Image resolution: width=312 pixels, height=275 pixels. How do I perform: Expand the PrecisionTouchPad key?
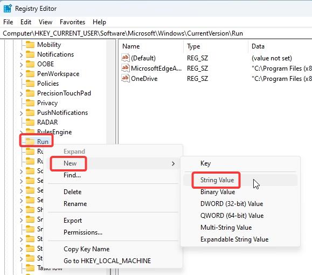(x=22, y=94)
